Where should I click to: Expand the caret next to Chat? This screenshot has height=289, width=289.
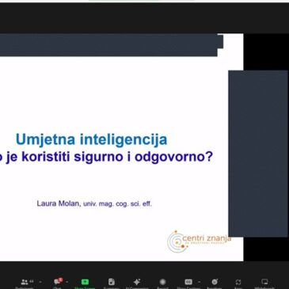(x=67, y=282)
